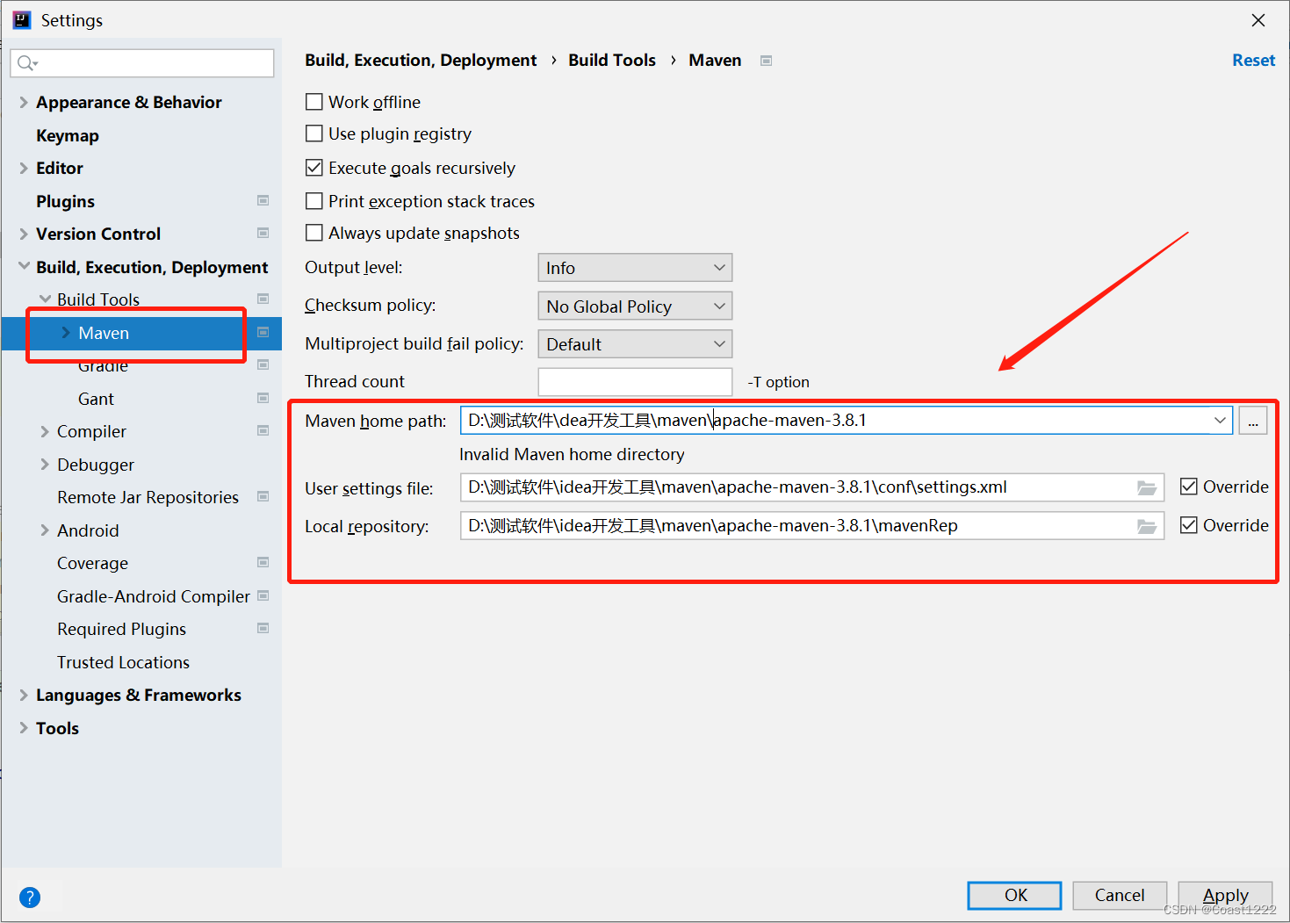Toggle Override for Local repository
The image size is (1290, 923).
click(x=1189, y=525)
